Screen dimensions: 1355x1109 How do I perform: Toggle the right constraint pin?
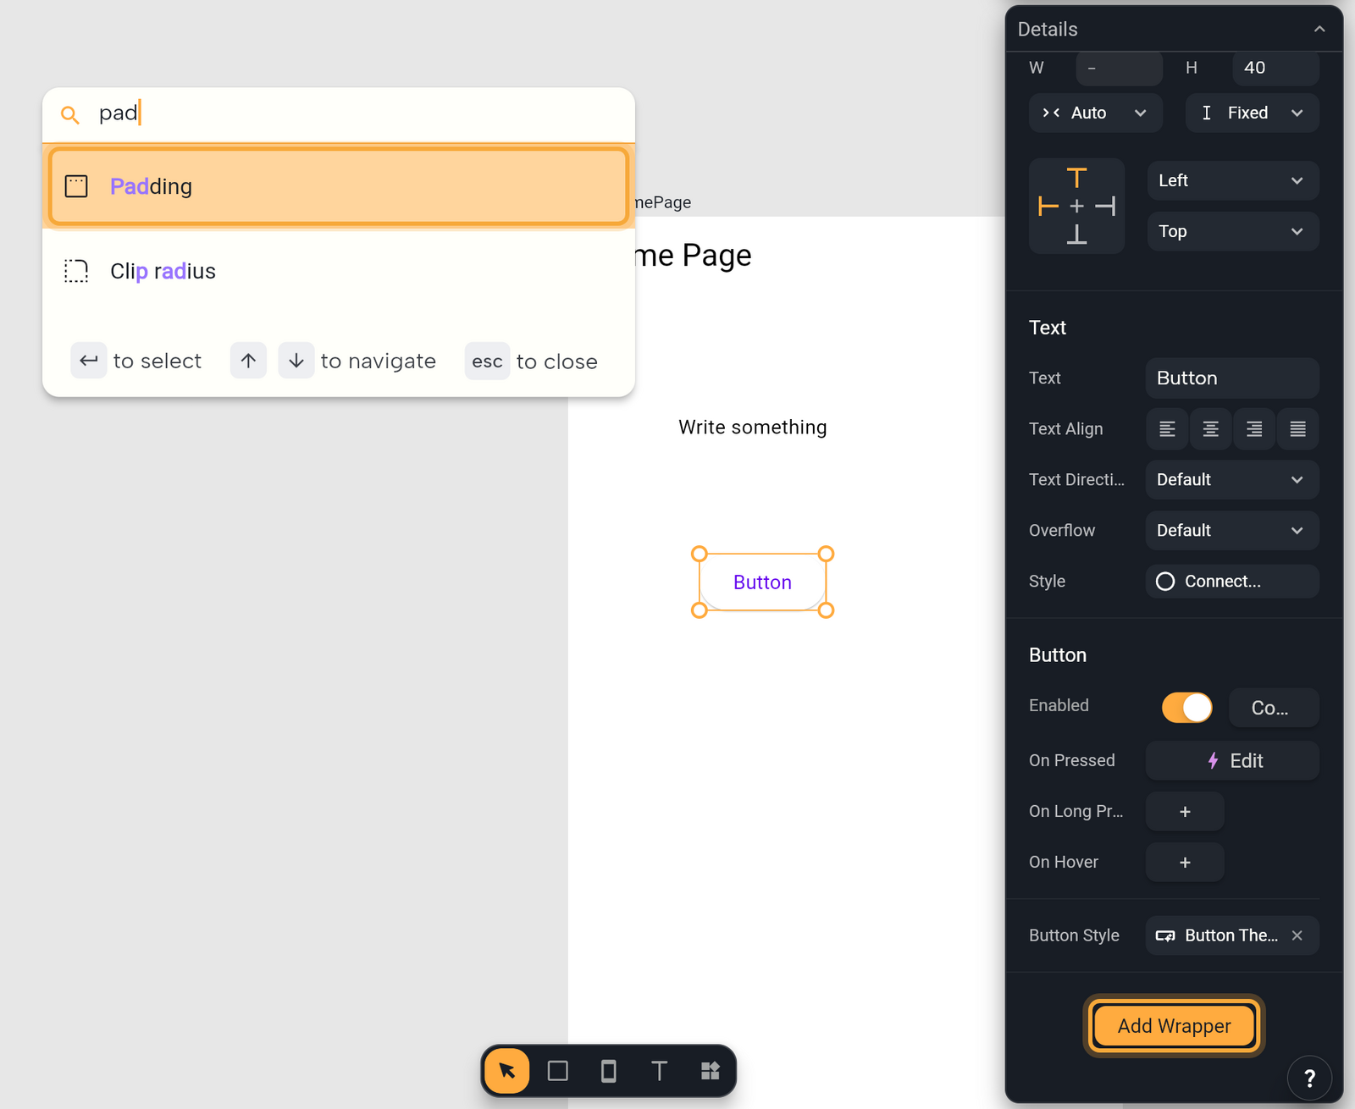pos(1105,206)
